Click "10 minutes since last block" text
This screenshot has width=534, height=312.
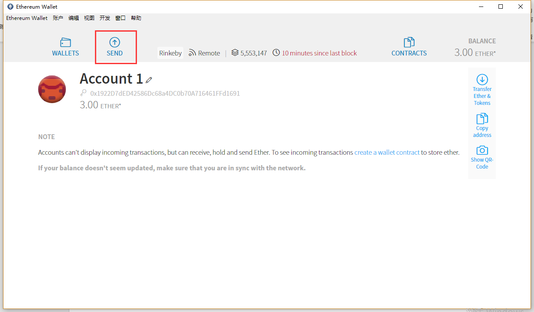pyautogui.click(x=319, y=53)
